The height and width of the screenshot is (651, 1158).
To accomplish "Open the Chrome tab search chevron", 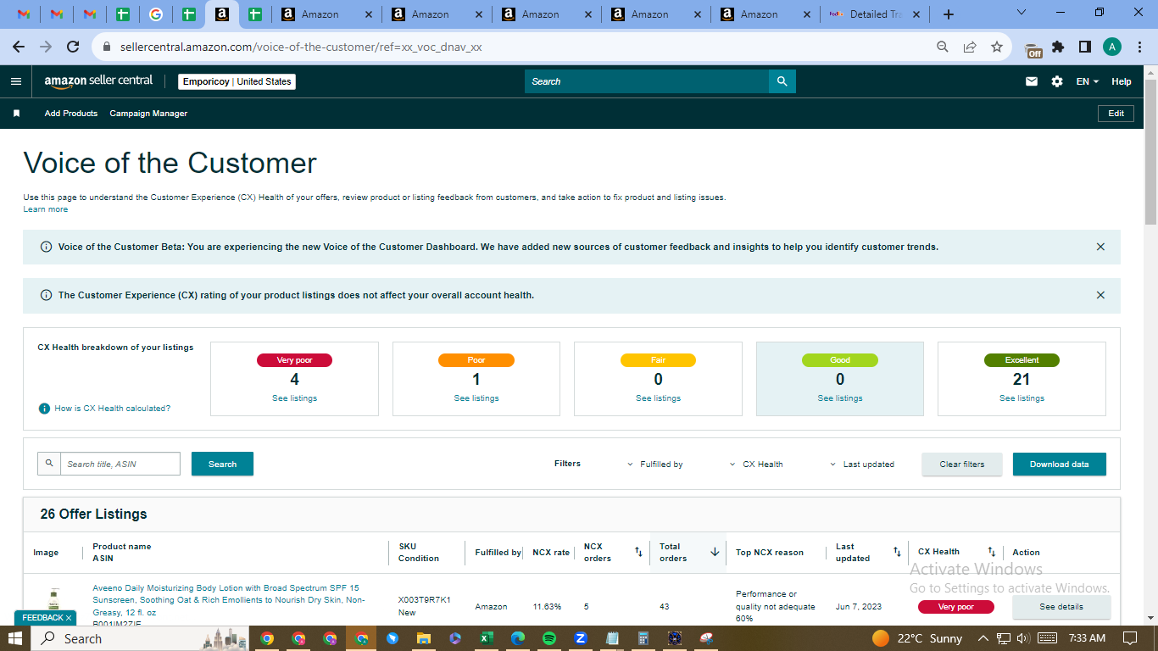I will (x=1021, y=13).
